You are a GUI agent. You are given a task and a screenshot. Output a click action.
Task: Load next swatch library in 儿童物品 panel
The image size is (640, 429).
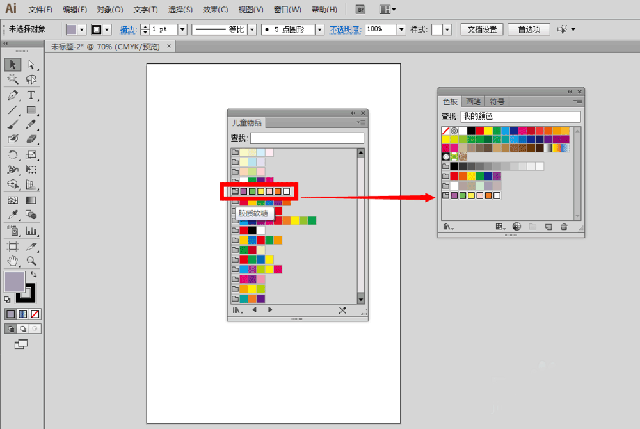[x=270, y=310]
